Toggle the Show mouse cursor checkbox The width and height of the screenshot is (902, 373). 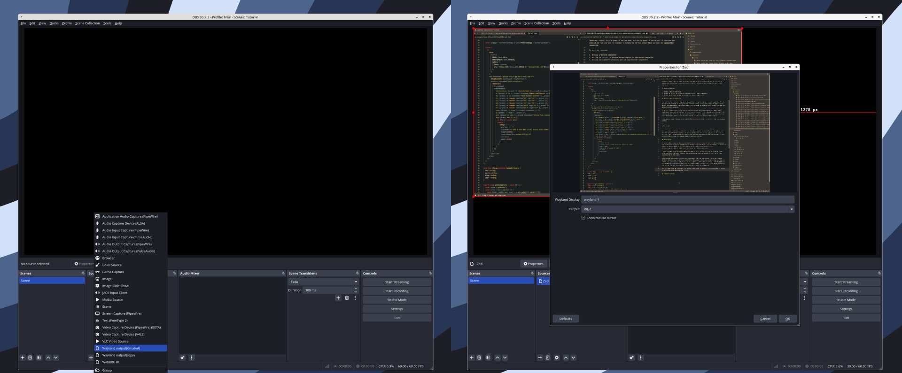pos(583,218)
